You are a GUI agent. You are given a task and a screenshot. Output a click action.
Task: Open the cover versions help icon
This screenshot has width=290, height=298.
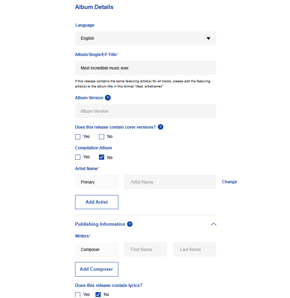click(161, 127)
